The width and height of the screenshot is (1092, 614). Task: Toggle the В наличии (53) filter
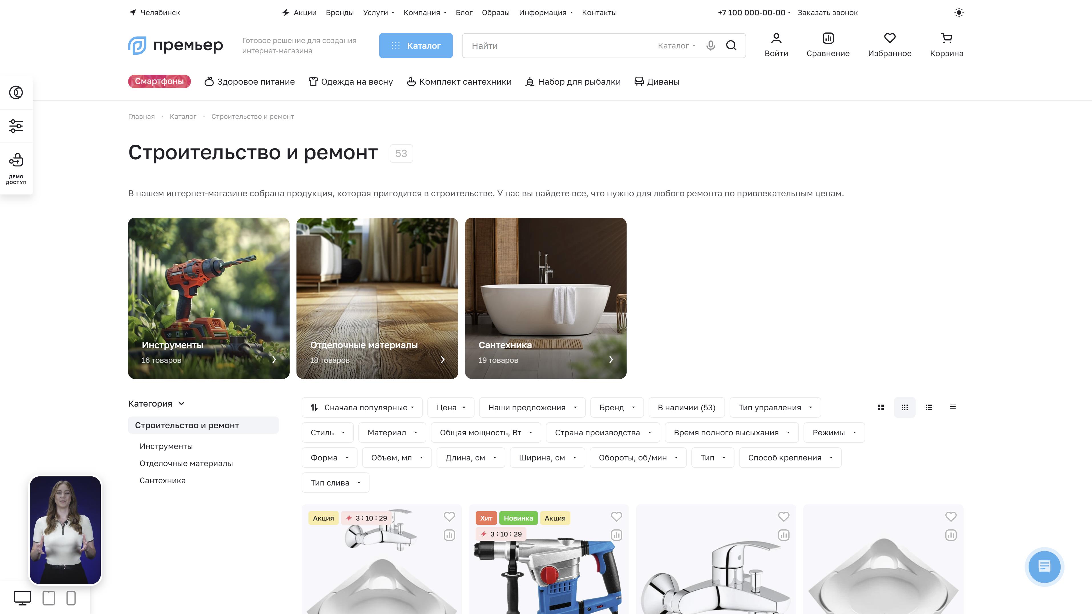[x=686, y=407]
